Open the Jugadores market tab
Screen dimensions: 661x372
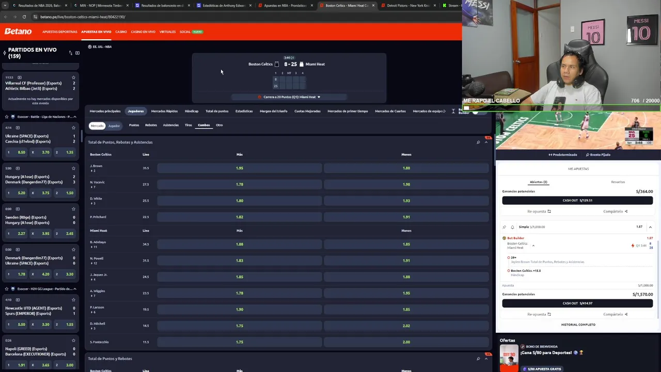point(136,111)
